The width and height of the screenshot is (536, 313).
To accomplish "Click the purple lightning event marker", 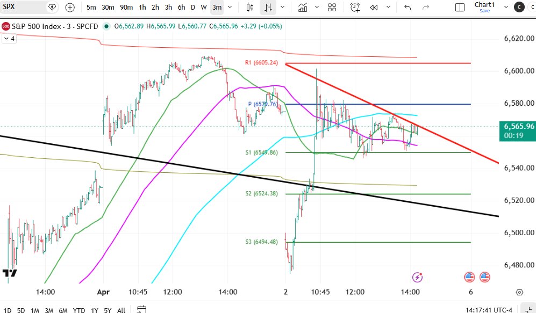I will tap(417, 277).
